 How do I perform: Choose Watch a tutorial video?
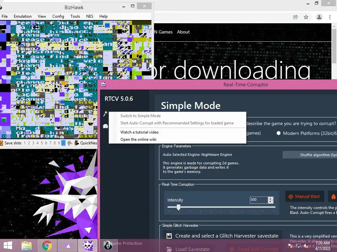177,132
